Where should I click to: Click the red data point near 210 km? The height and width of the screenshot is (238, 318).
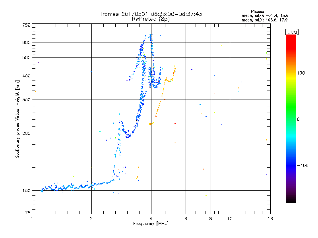[x=175, y=123]
